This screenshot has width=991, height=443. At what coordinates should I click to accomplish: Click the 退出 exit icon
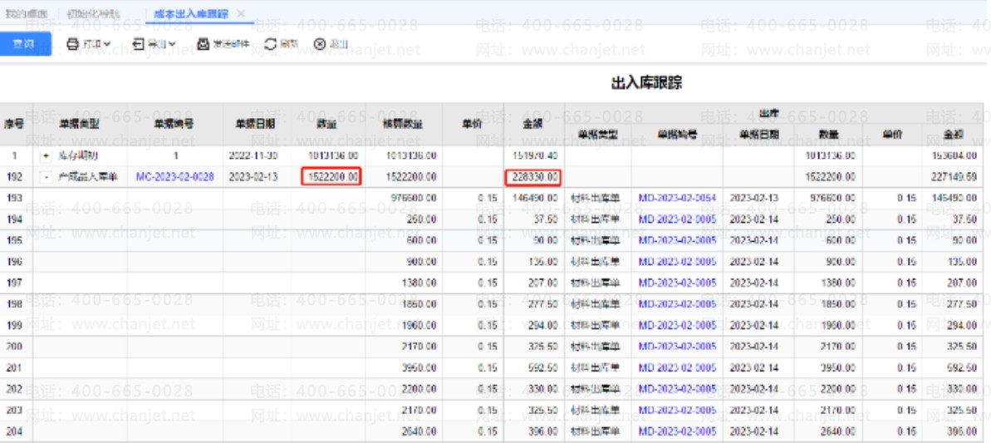coord(320,44)
